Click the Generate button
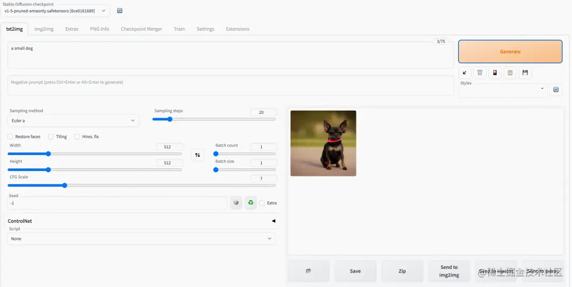 click(511, 51)
